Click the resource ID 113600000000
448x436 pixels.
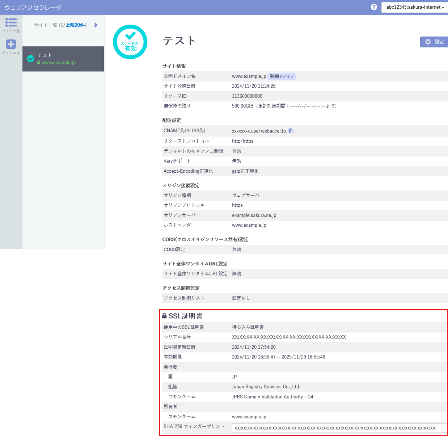(x=247, y=96)
